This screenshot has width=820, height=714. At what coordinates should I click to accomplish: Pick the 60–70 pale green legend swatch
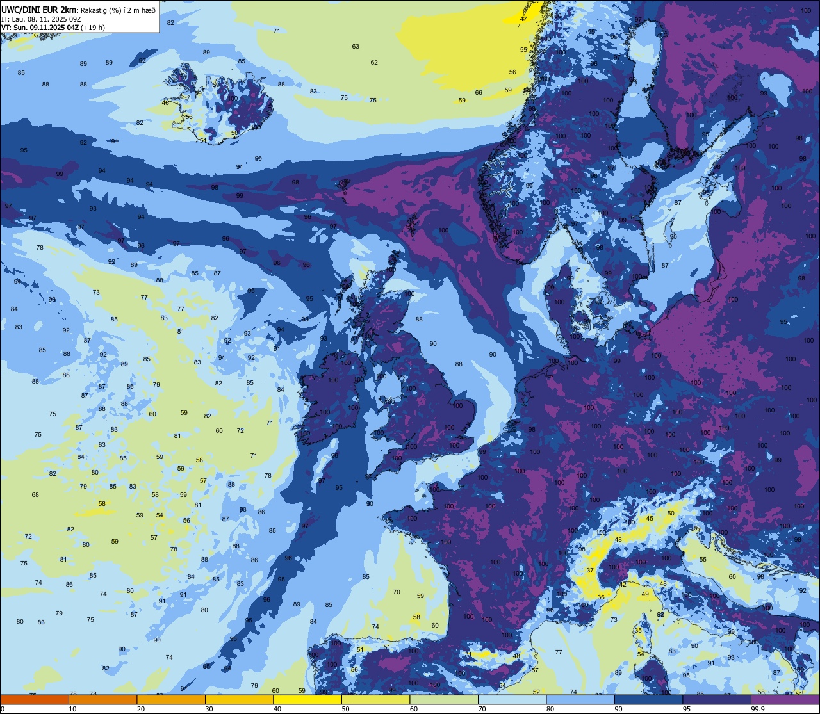point(444,699)
